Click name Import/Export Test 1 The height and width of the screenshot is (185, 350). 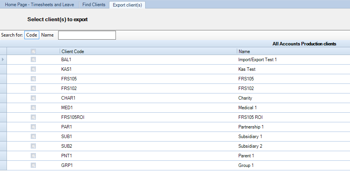[x=258, y=60]
